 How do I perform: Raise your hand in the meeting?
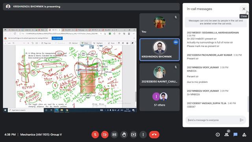[124, 135]
